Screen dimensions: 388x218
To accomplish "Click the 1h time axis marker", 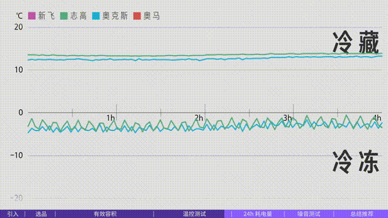I will 110,118.
